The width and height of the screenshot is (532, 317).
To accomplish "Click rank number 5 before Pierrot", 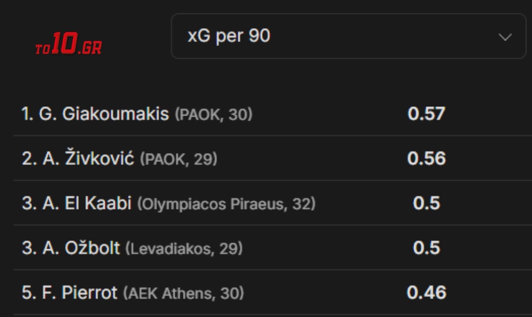I will pyautogui.click(x=27, y=293).
